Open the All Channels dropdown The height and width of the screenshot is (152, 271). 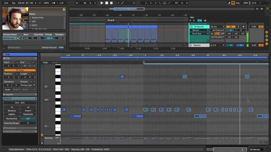(x=217, y=30)
